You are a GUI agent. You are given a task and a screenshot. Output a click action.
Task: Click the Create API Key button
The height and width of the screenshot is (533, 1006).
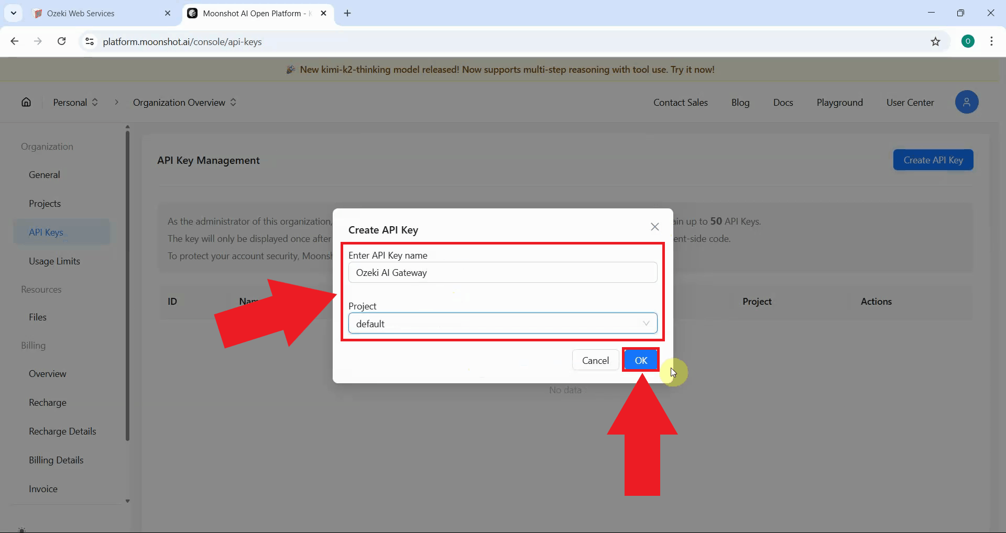click(x=933, y=160)
